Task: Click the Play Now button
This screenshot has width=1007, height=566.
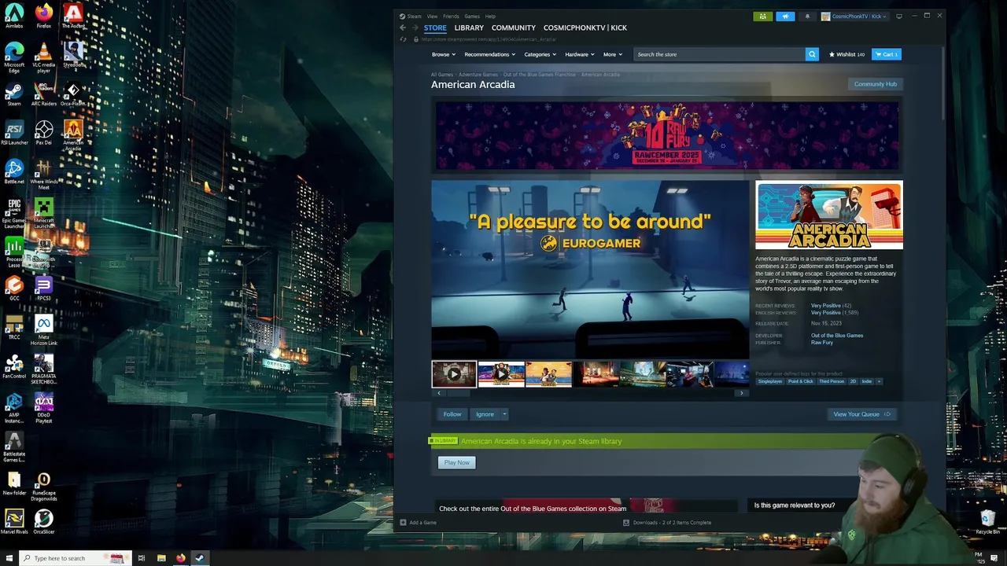Action: pos(456,462)
